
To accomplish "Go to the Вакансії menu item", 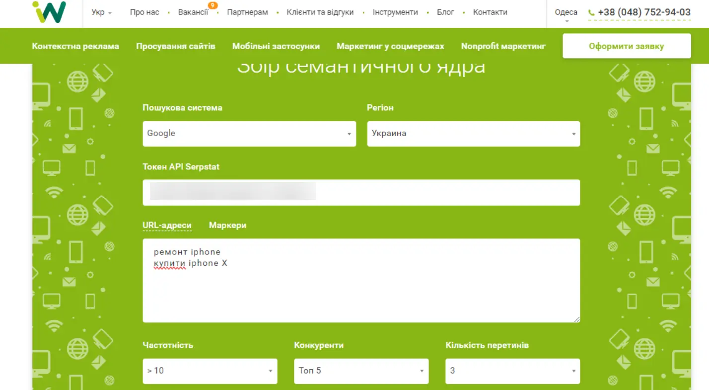I will (193, 12).
